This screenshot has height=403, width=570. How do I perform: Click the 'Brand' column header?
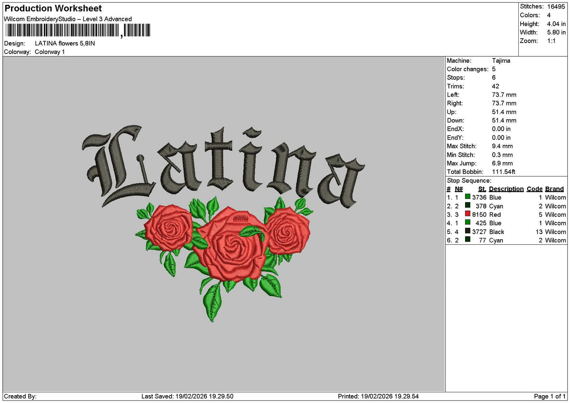pyautogui.click(x=554, y=189)
